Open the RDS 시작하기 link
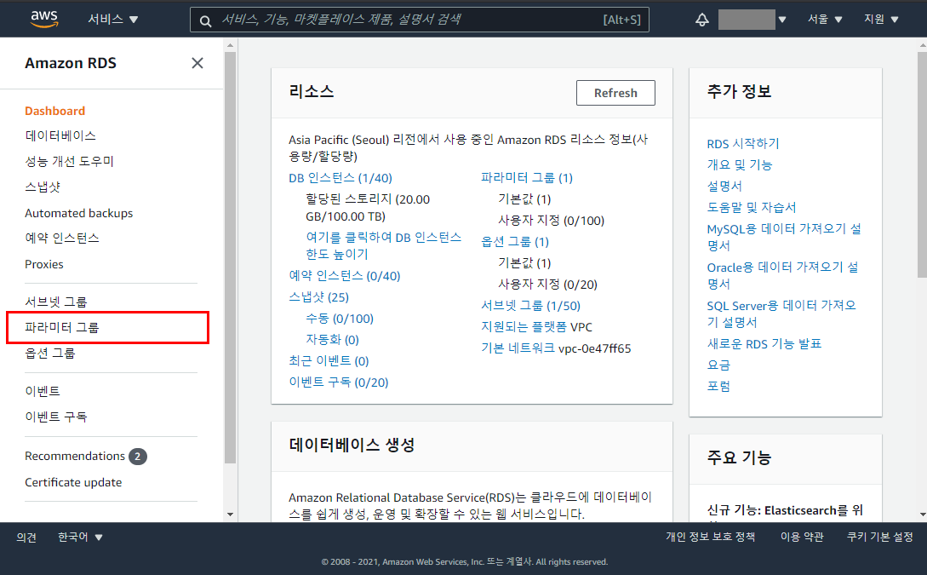 [743, 144]
